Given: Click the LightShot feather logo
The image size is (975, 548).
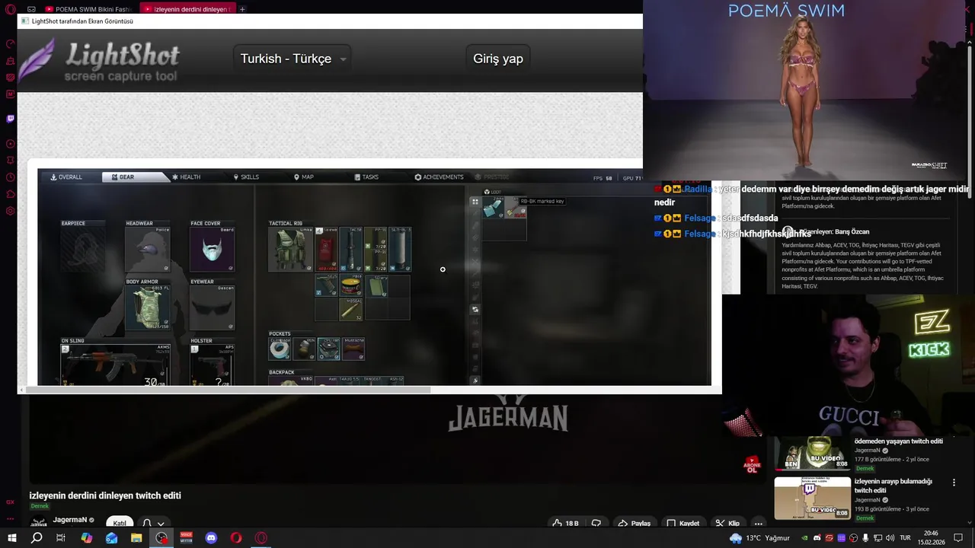Looking at the screenshot, I should (x=37, y=60).
